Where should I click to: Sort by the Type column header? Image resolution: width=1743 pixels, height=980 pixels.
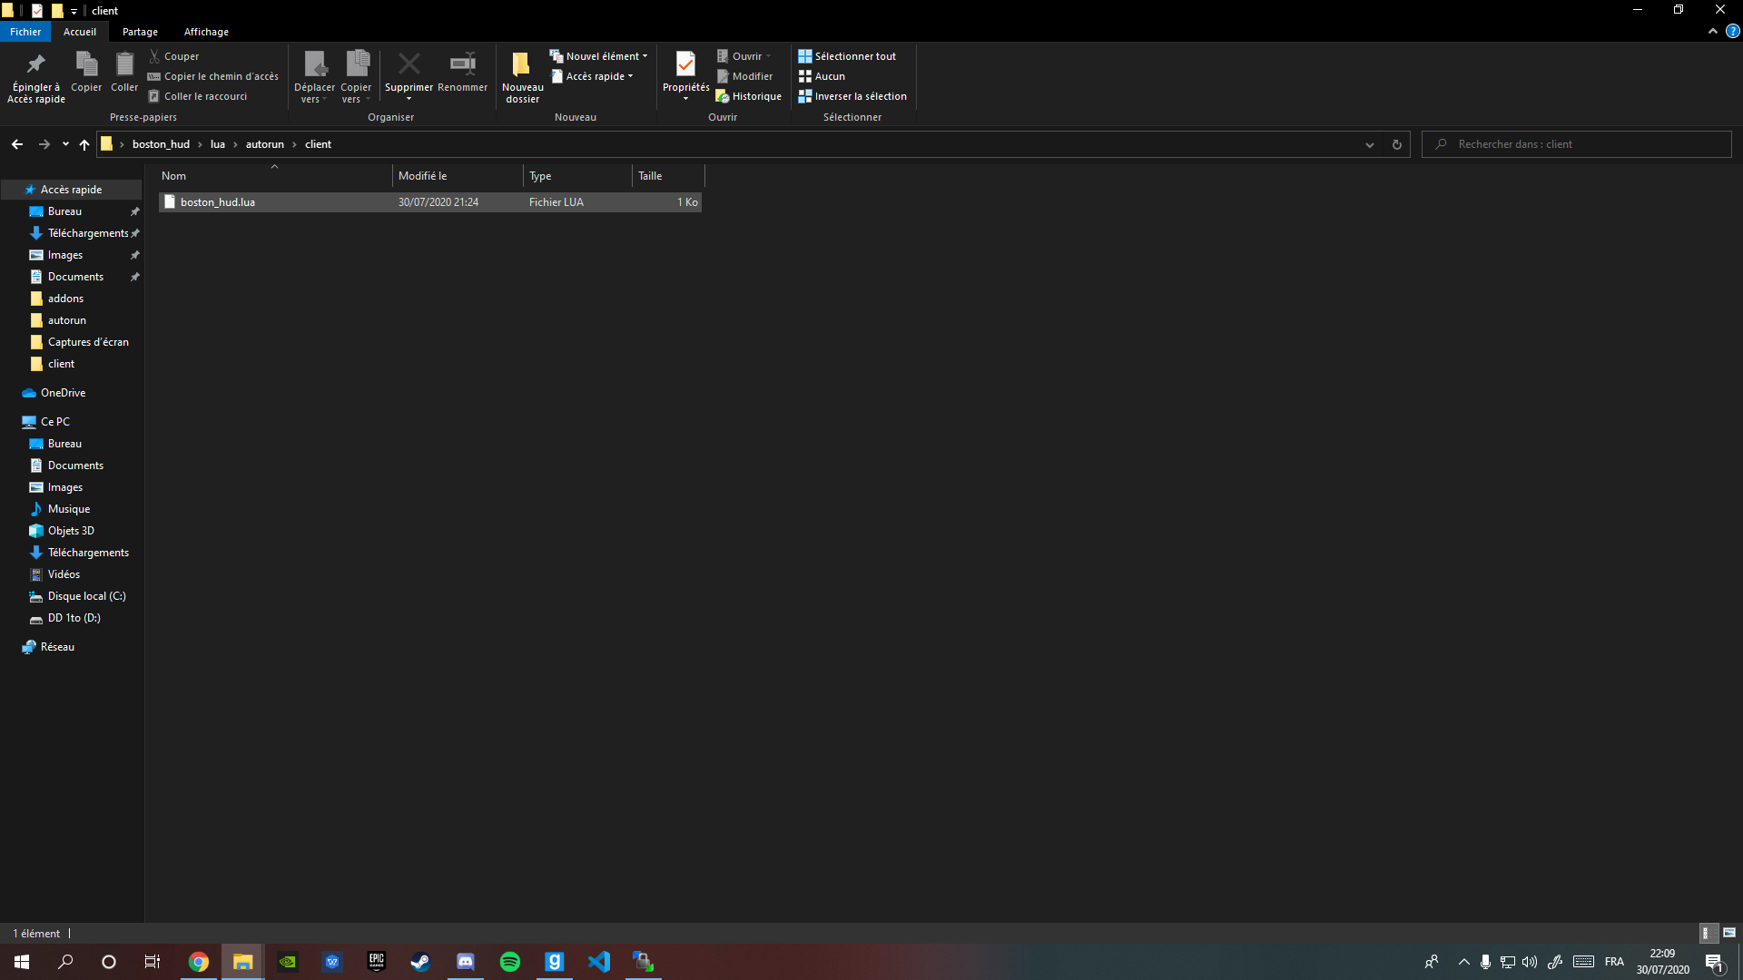pos(577,176)
